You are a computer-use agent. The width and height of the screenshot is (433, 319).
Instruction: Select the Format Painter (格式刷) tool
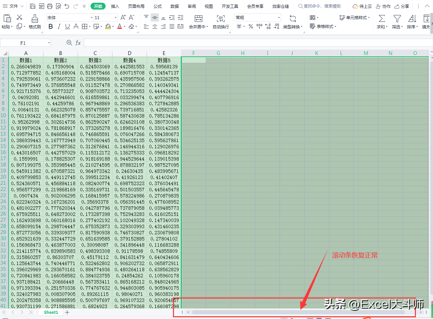click(35, 22)
